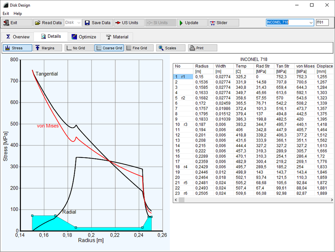The height and width of the screenshot is (252, 335).
Task: Click the table's right scroll arrow
Action: [x=332, y=200]
